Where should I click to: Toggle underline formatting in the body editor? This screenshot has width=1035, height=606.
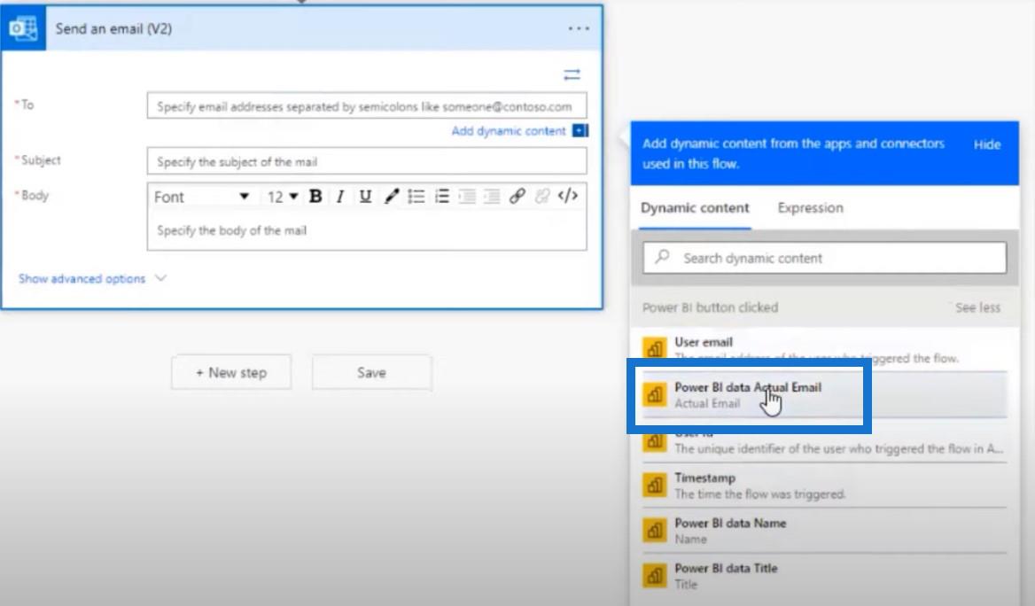(365, 196)
